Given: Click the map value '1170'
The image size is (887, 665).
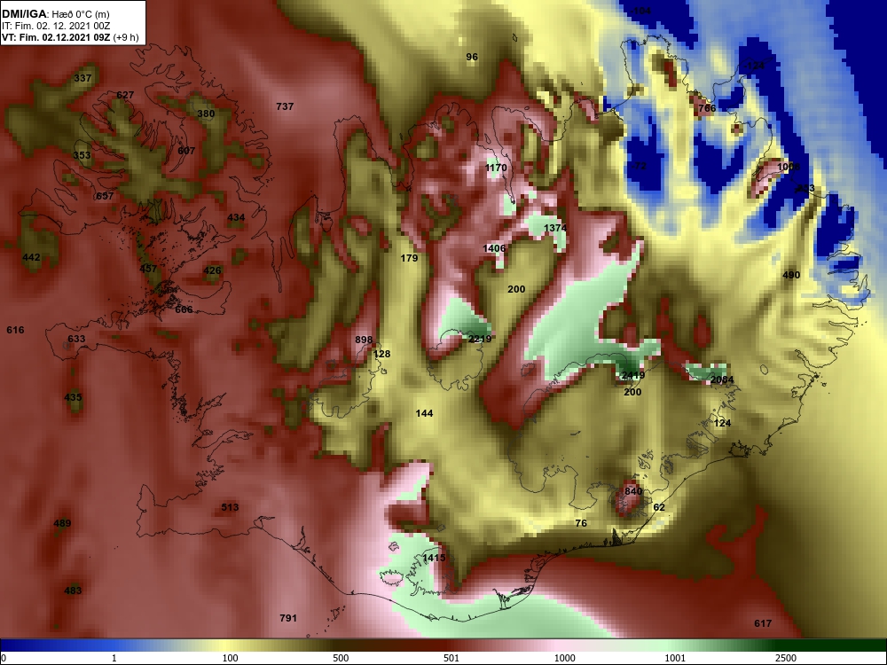Looking at the screenshot, I should 496,168.
